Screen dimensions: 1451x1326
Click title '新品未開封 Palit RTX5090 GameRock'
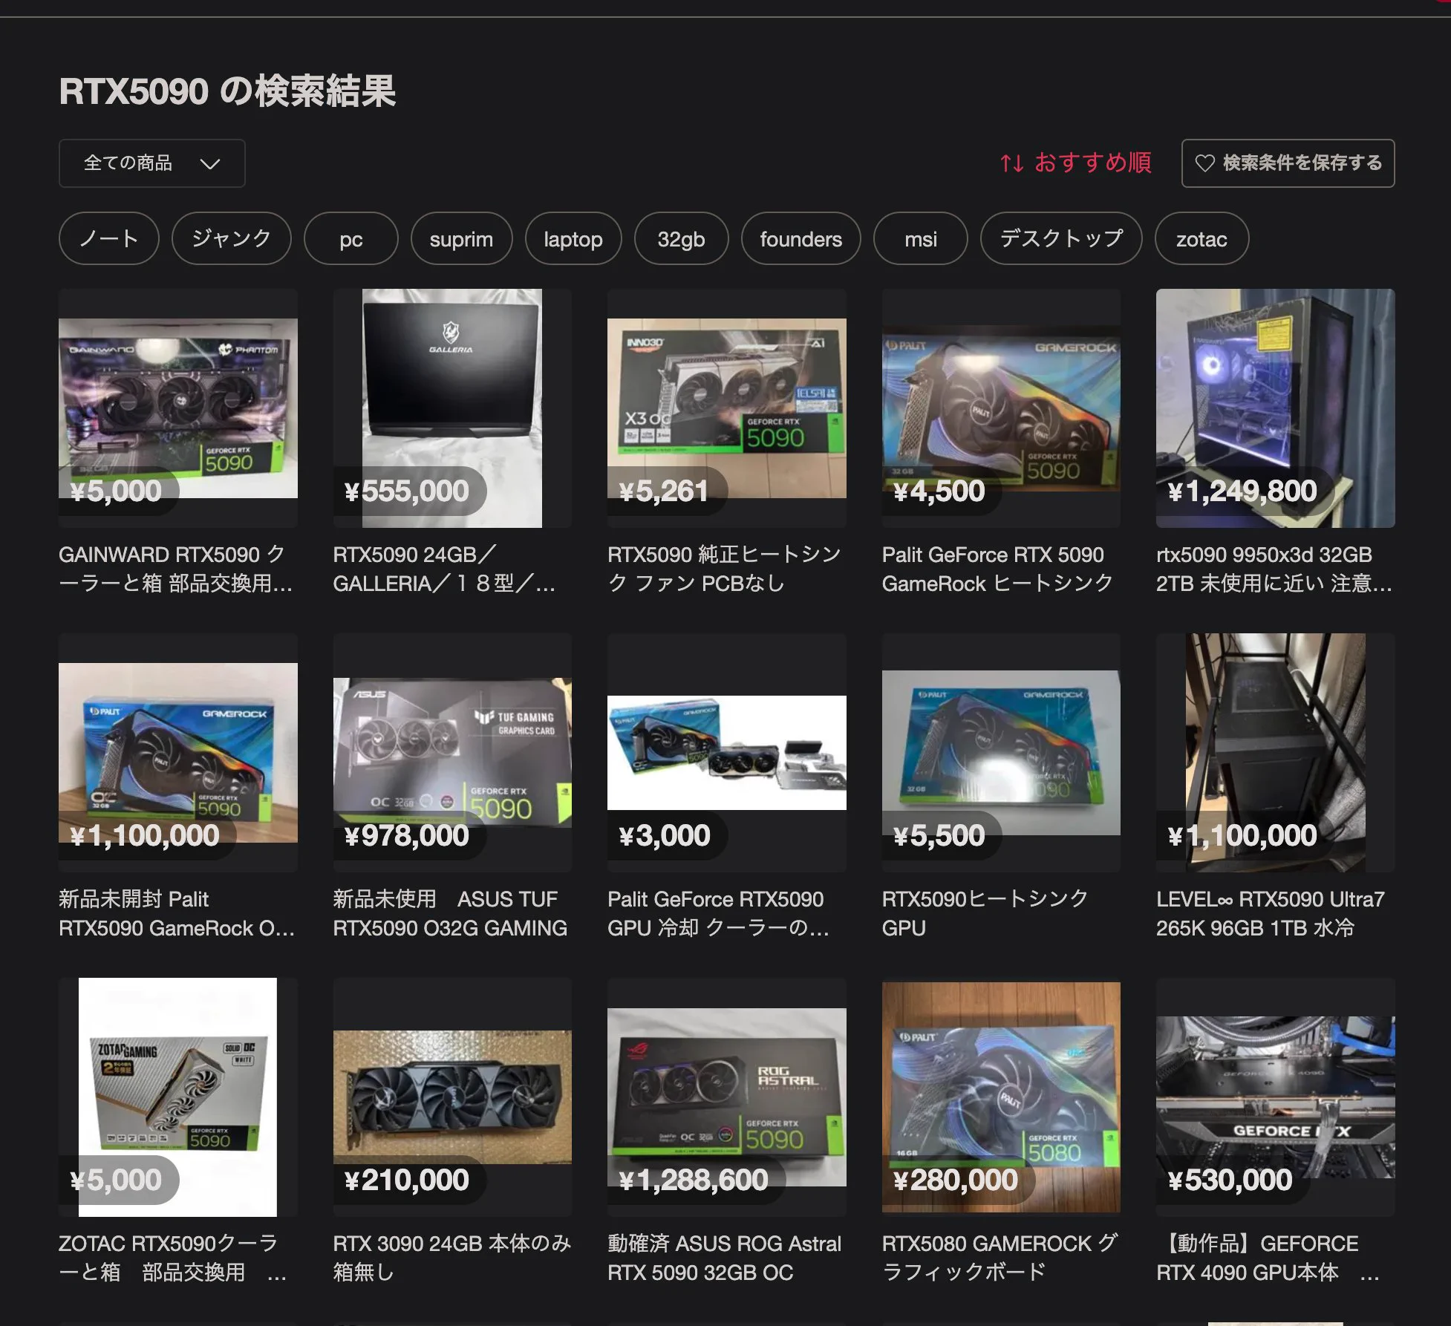pyautogui.click(x=177, y=913)
